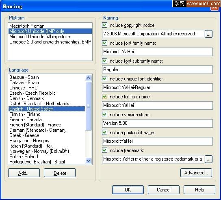Image resolution: width=221 pixels, height=200 pixels.
Task: Click the Language list scrollbar thumb
Action: click(x=89, y=106)
